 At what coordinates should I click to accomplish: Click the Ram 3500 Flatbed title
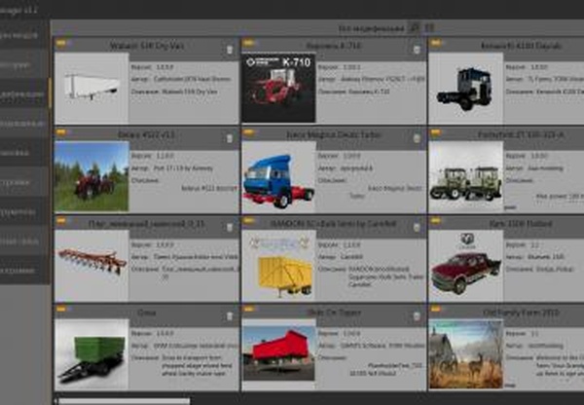click(521, 224)
